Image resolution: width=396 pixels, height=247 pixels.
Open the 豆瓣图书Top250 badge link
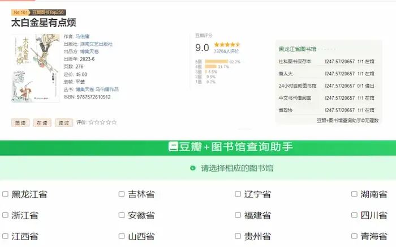(x=48, y=12)
